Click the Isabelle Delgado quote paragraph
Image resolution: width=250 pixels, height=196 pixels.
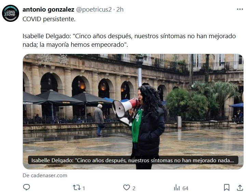tap(129, 40)
